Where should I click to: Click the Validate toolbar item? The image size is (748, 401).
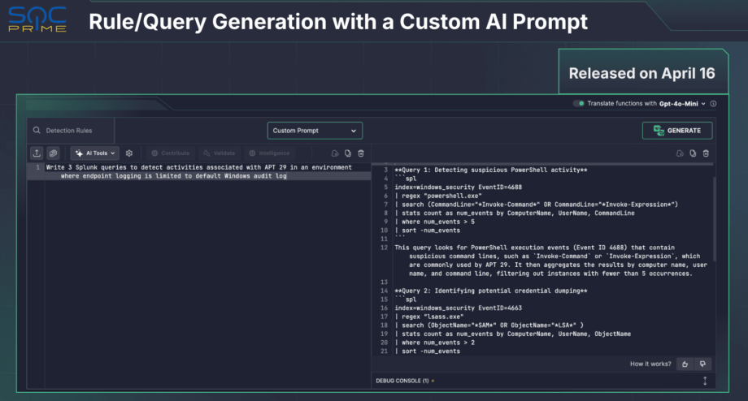219,153
